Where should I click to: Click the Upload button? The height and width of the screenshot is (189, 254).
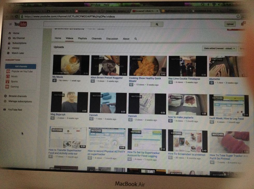pyautogui.click(x=230, y=24)
